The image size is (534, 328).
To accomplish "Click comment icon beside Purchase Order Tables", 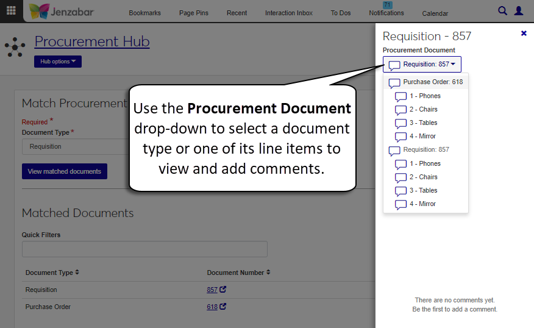I will pos(401,123).
